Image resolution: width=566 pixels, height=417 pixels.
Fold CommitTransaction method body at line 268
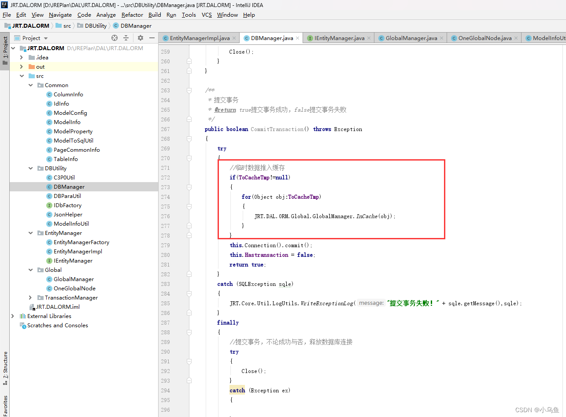(x=189, y=139)
